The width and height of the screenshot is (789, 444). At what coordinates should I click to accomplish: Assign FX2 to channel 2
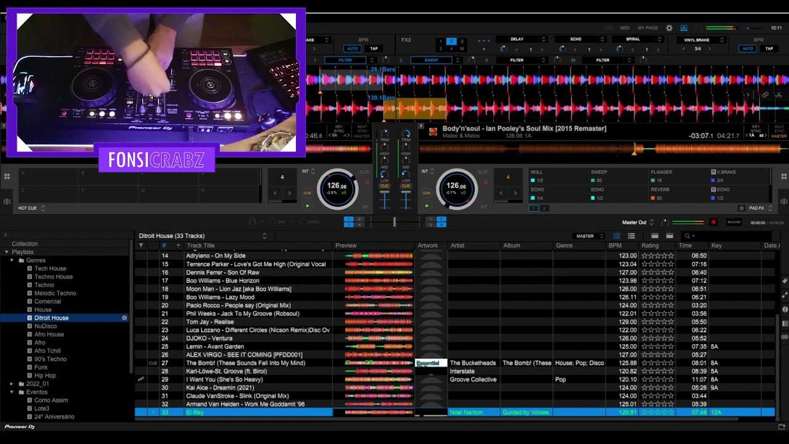[451, 41]
